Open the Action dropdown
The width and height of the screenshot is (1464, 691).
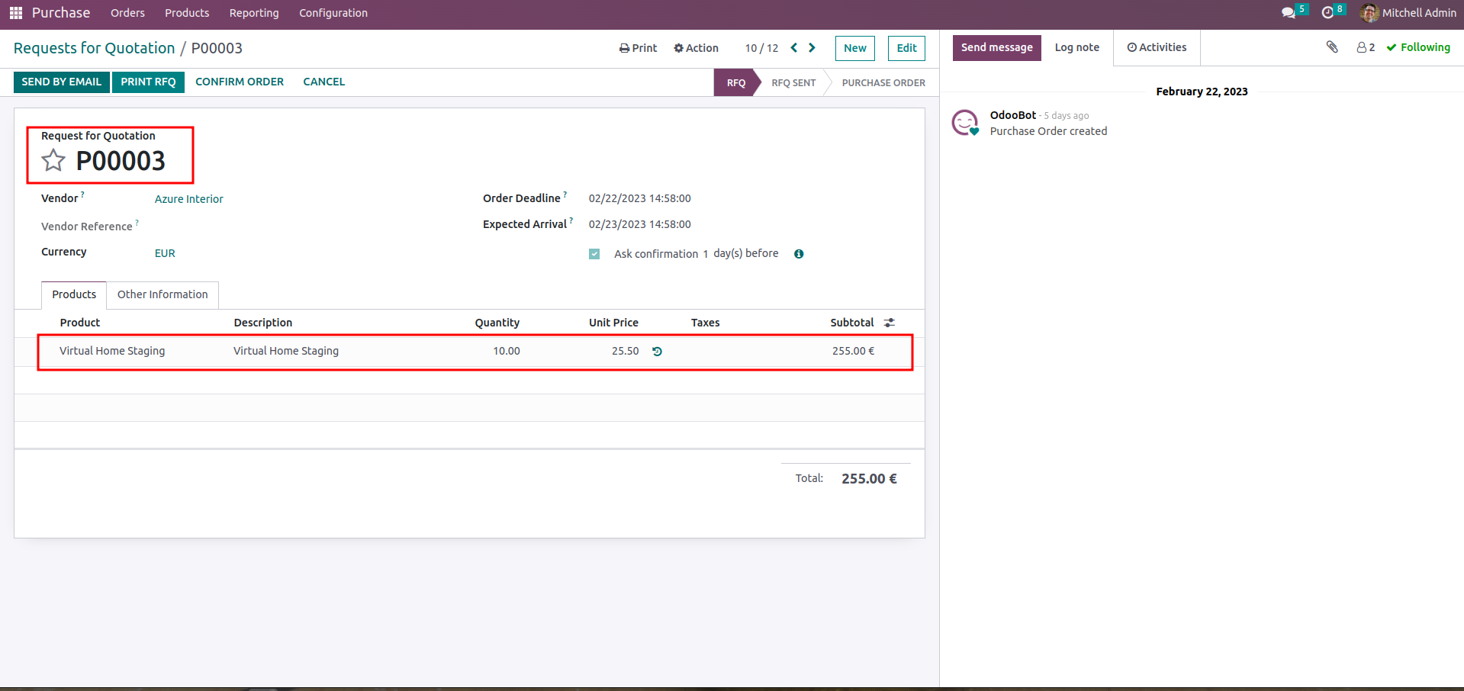[x=696, y=48]
